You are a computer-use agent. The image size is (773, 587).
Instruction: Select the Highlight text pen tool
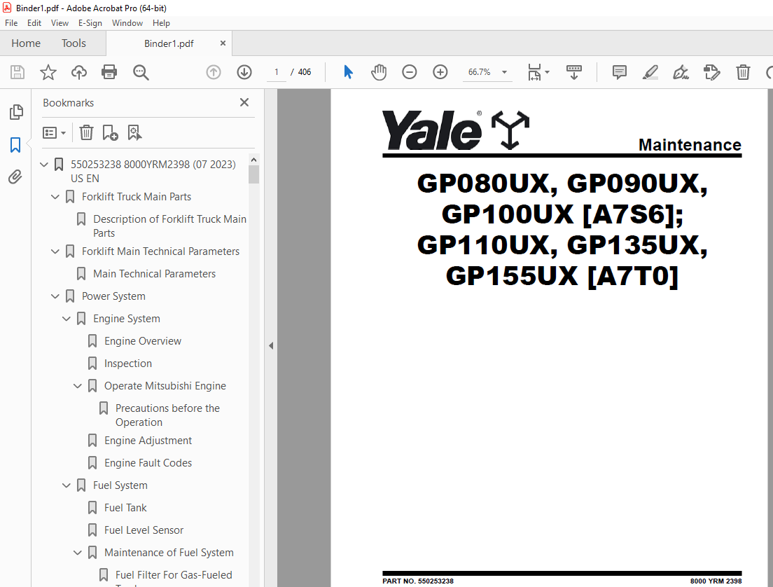coord(650,72)
